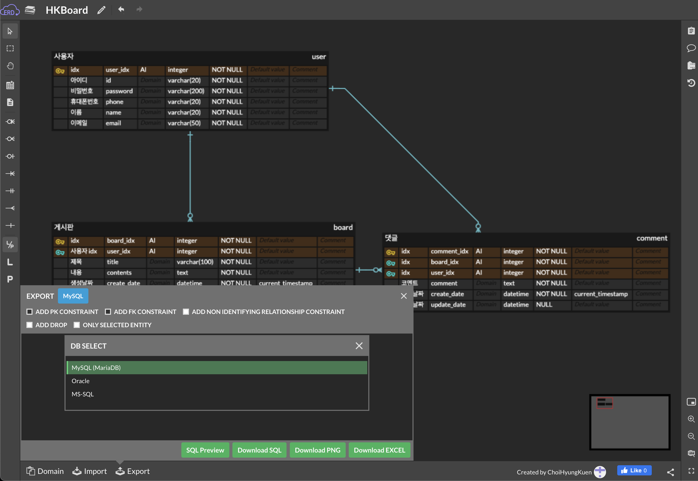The height and width of the screenshot is (481, 698).
Task: Enable ONLY SELECTED ENTITY checkbox
Action: coord(77,325)
